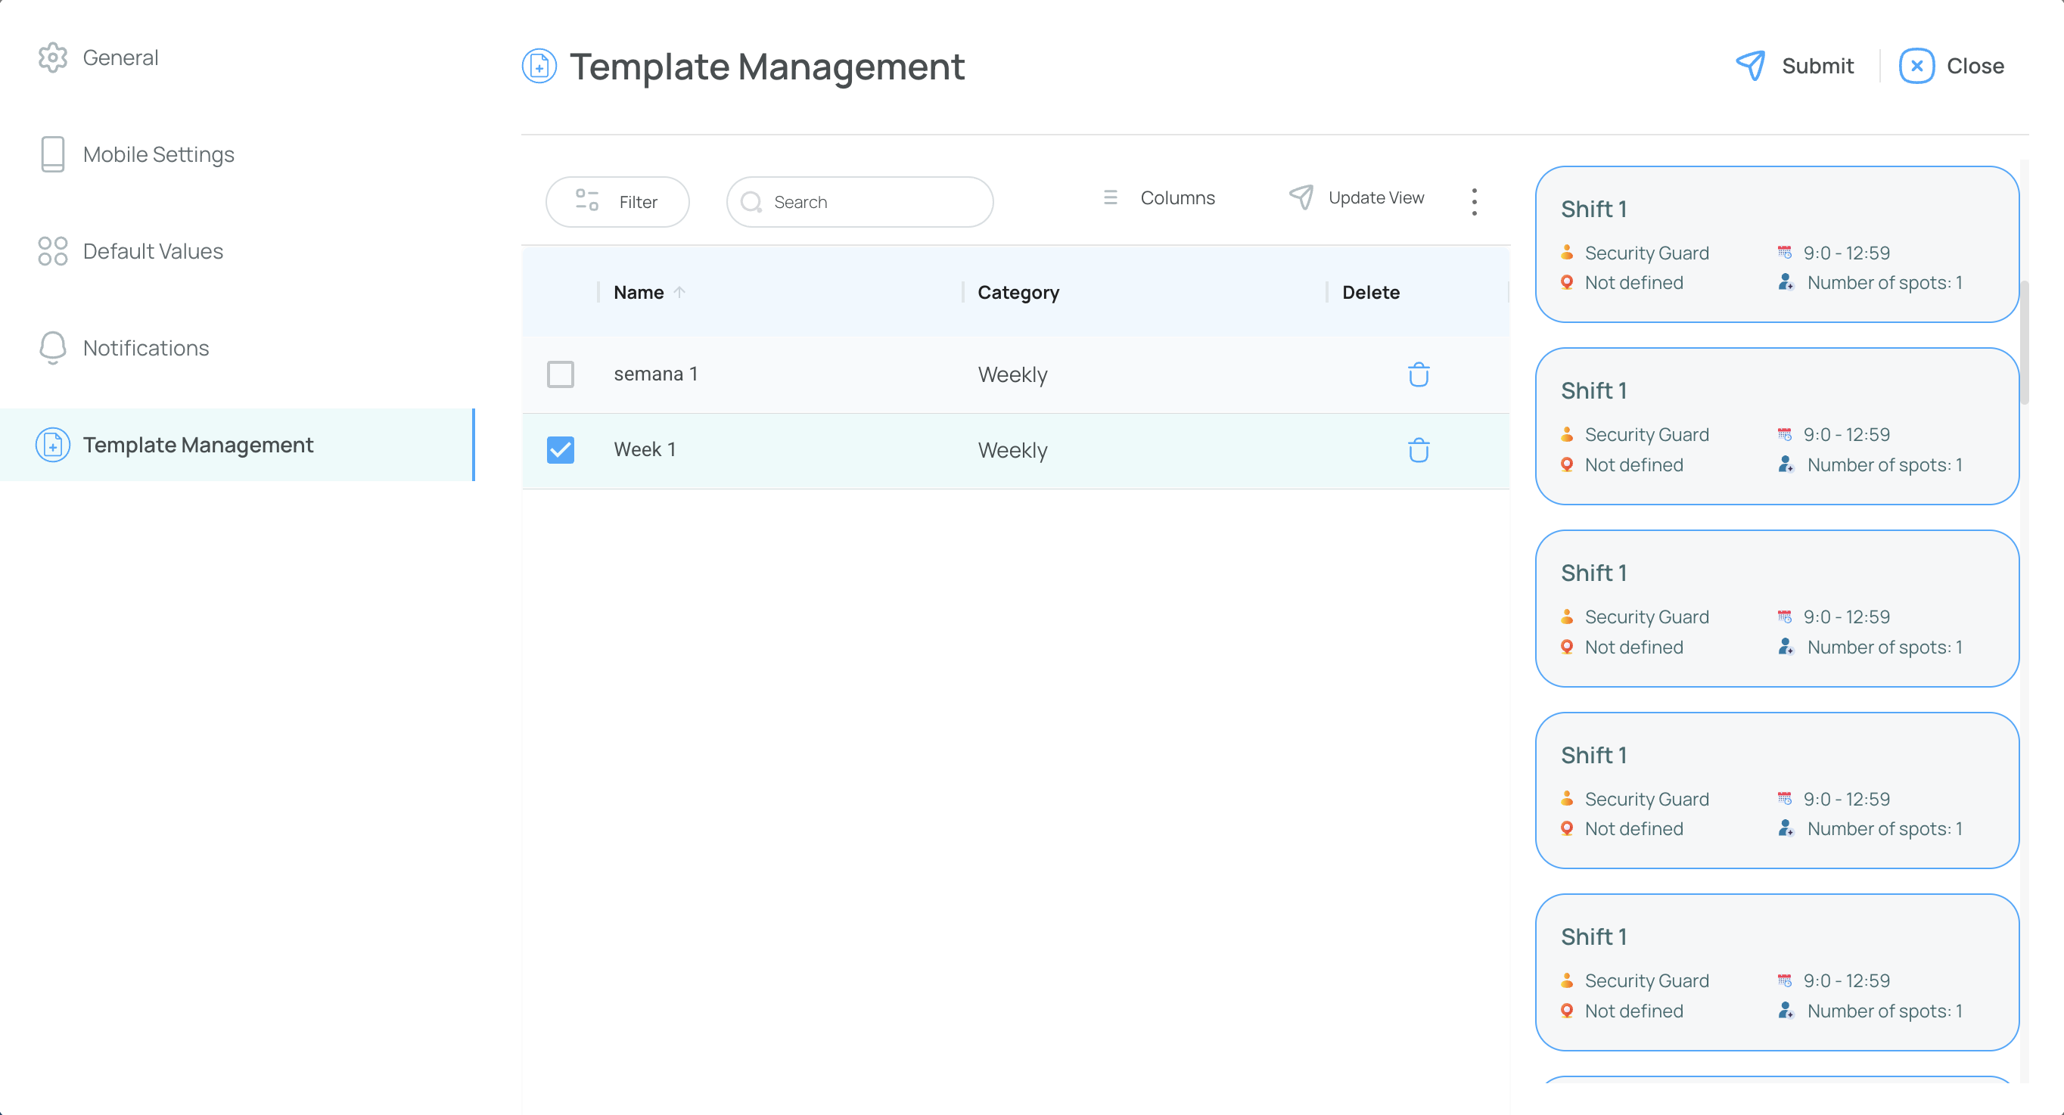Delete the Week 1 template
The height and width of the screenshot is (1115, 2064).
pyautogui.click(x=1419, y=450)
